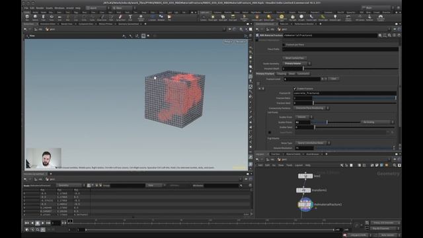The width and height of the screenshot is (423, 238).
Task: Toggle the Fracture per Piece checkbox
Action: coord(284,44)
